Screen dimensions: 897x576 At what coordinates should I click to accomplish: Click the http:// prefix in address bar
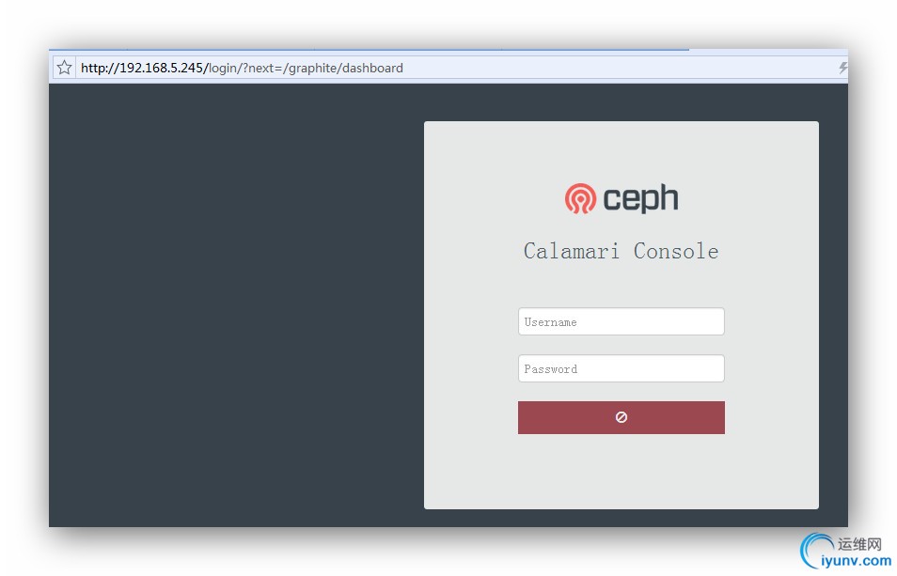[100, 68]
